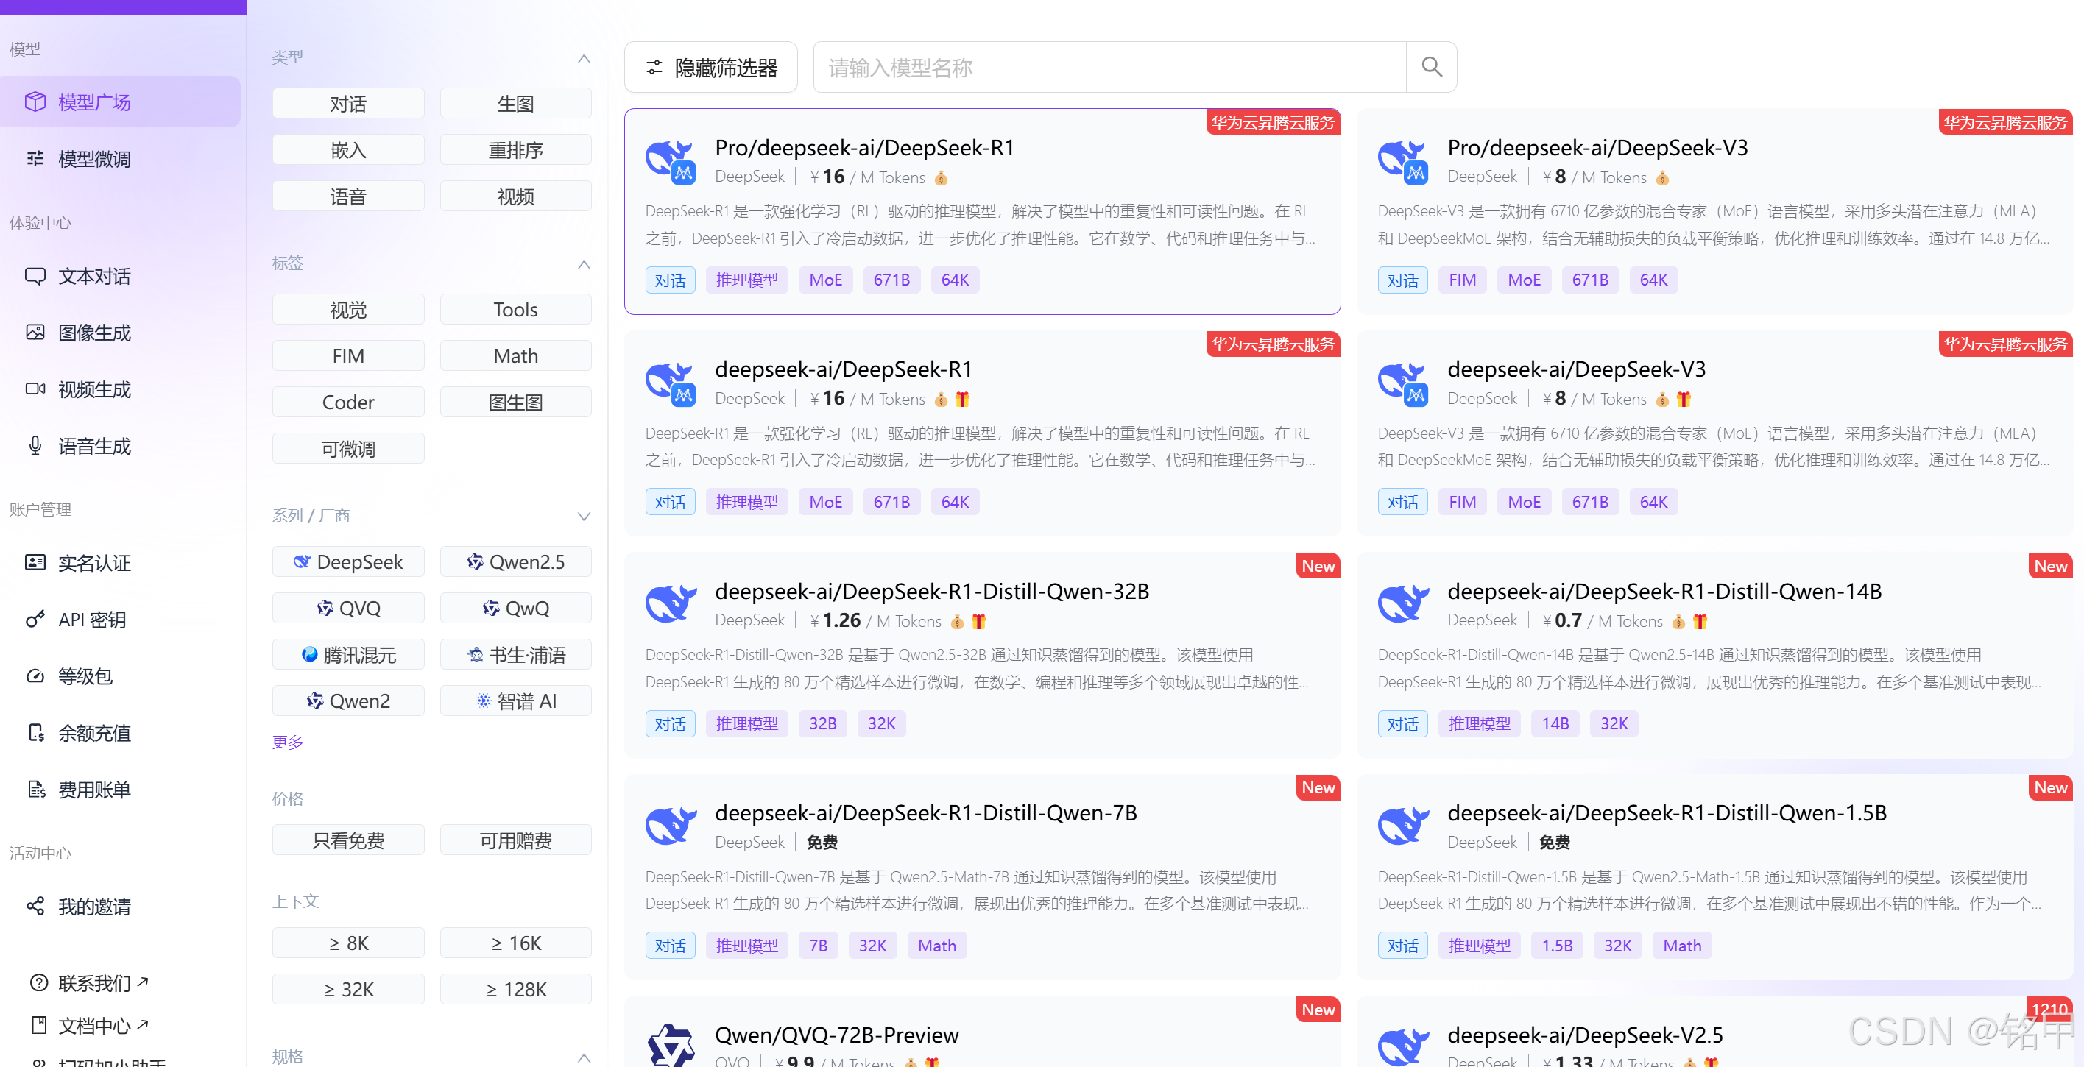Click the search magnifier icon

tap(1431, 67)
